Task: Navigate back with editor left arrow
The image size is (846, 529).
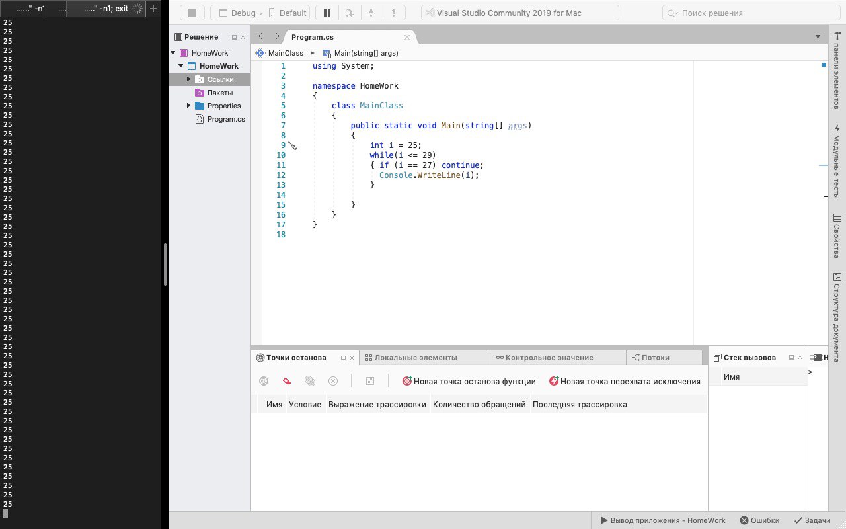Action: tap(260, 37)
